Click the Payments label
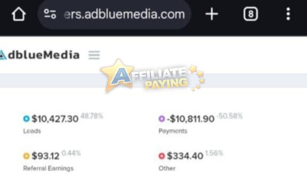Viewport: 307px width, 193px height. [x=173, y=131]
